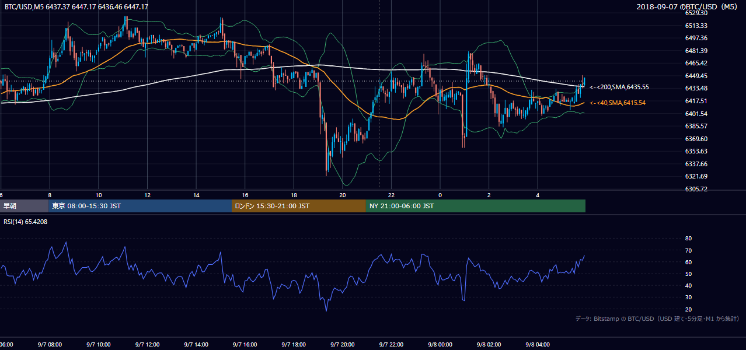Click price axis value 6369.60

point(696,139)
